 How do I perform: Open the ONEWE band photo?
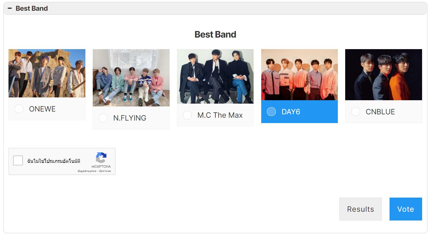(47, 73)
